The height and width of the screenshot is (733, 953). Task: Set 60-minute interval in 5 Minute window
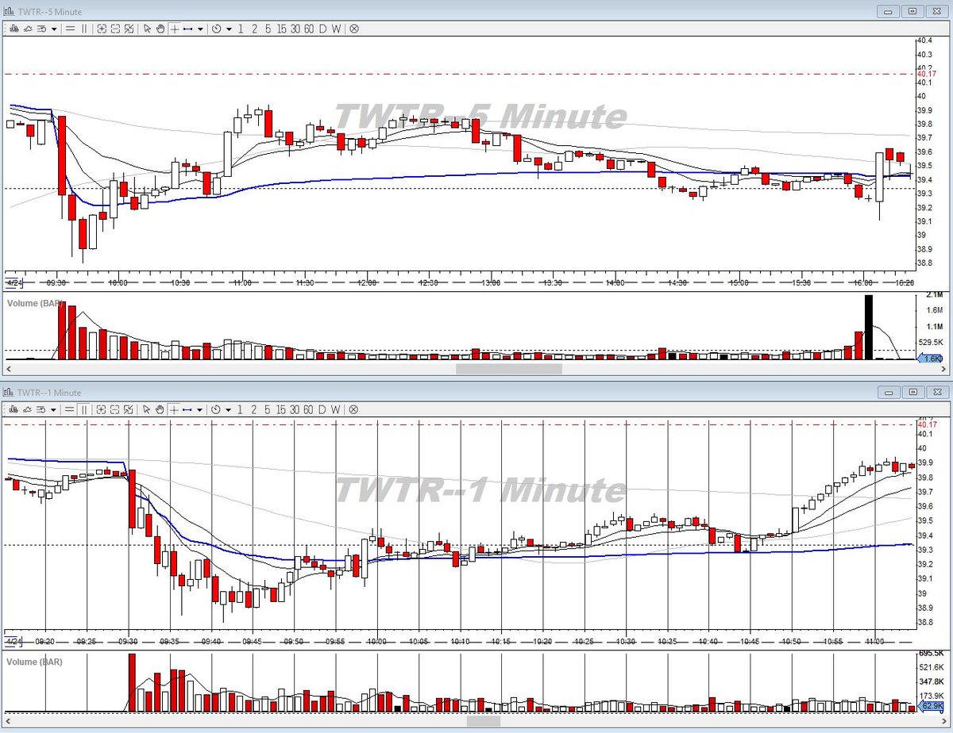point(309,29)
